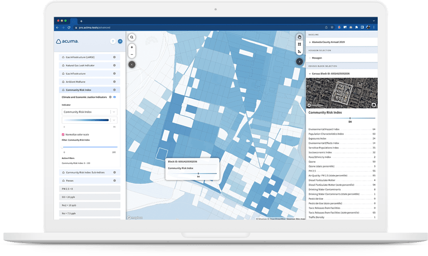Zoom in the map with plus button
This screenshot has height=256, width=428.
click(x=132, y=47)
